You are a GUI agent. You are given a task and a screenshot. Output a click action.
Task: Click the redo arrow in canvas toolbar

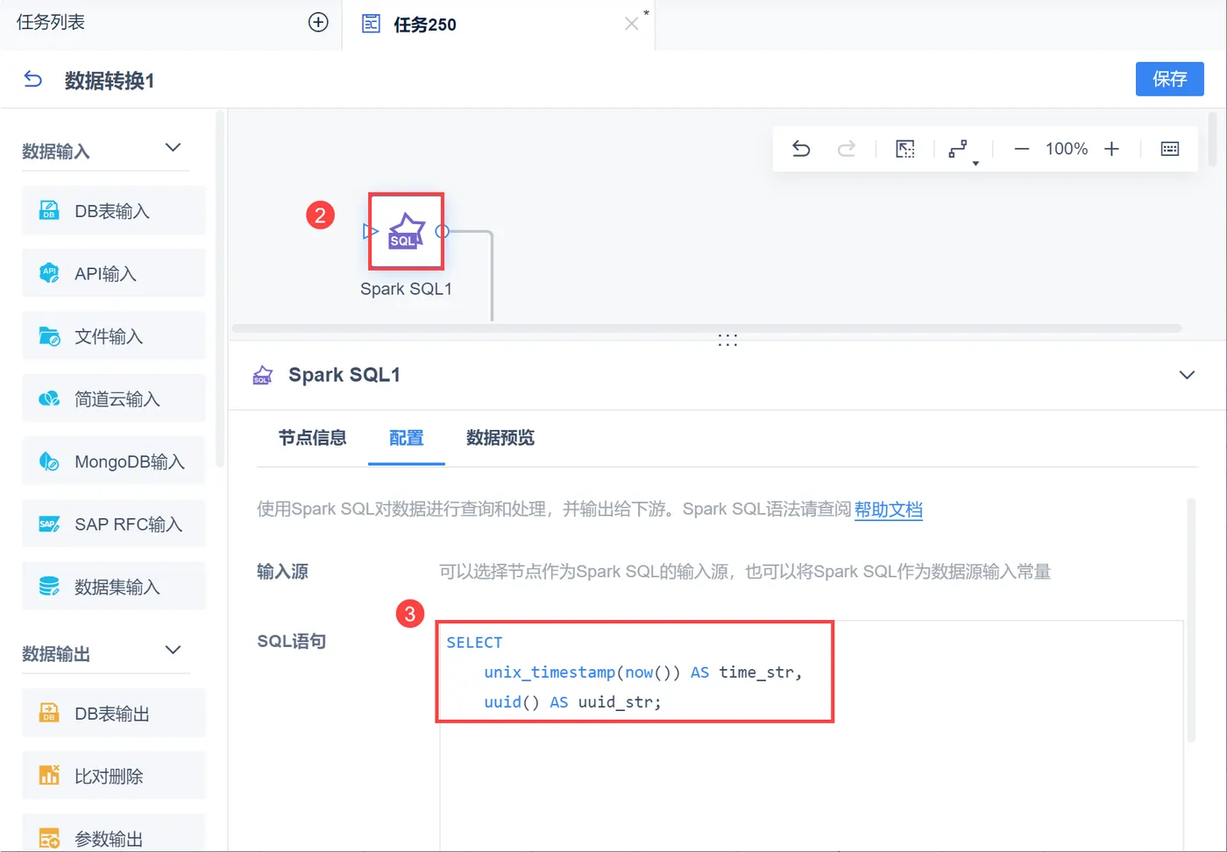(847, 149)
